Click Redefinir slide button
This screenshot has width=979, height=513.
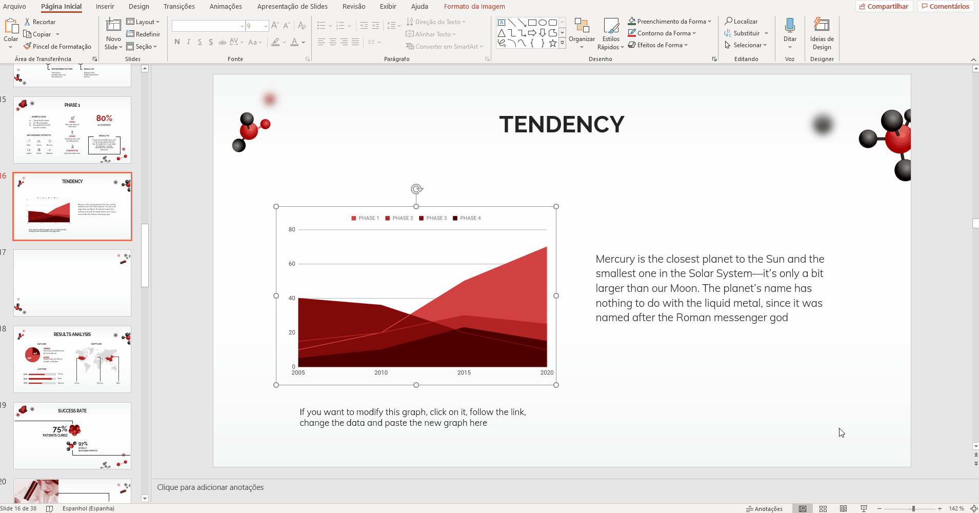click(143, 34)
